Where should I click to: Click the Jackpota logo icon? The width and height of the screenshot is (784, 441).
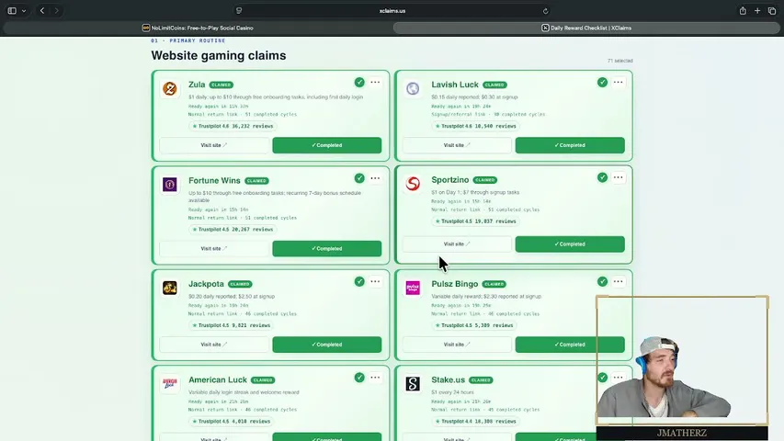[170, 288]
